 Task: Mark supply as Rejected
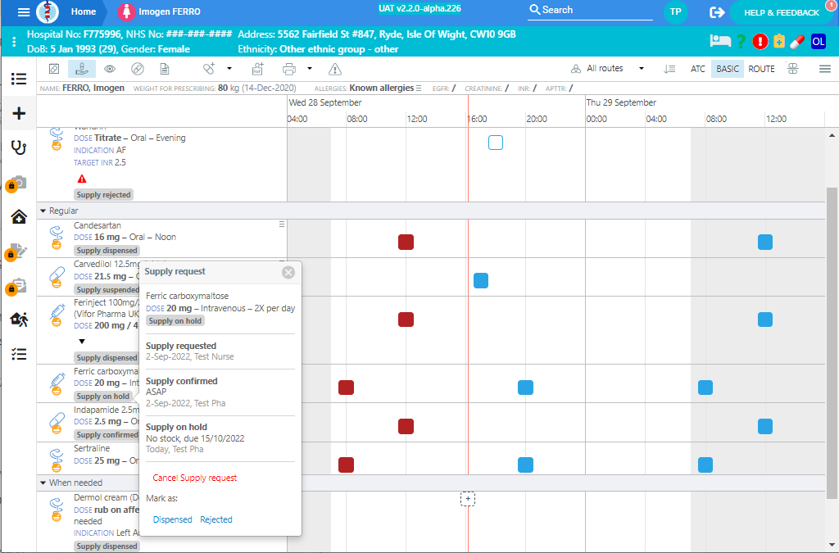[x=216, y=519]
